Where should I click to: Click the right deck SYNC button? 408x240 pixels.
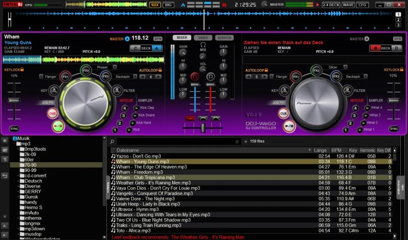394,129
